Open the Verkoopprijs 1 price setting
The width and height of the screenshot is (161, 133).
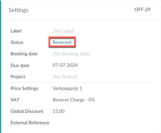(x=67, y=88)
